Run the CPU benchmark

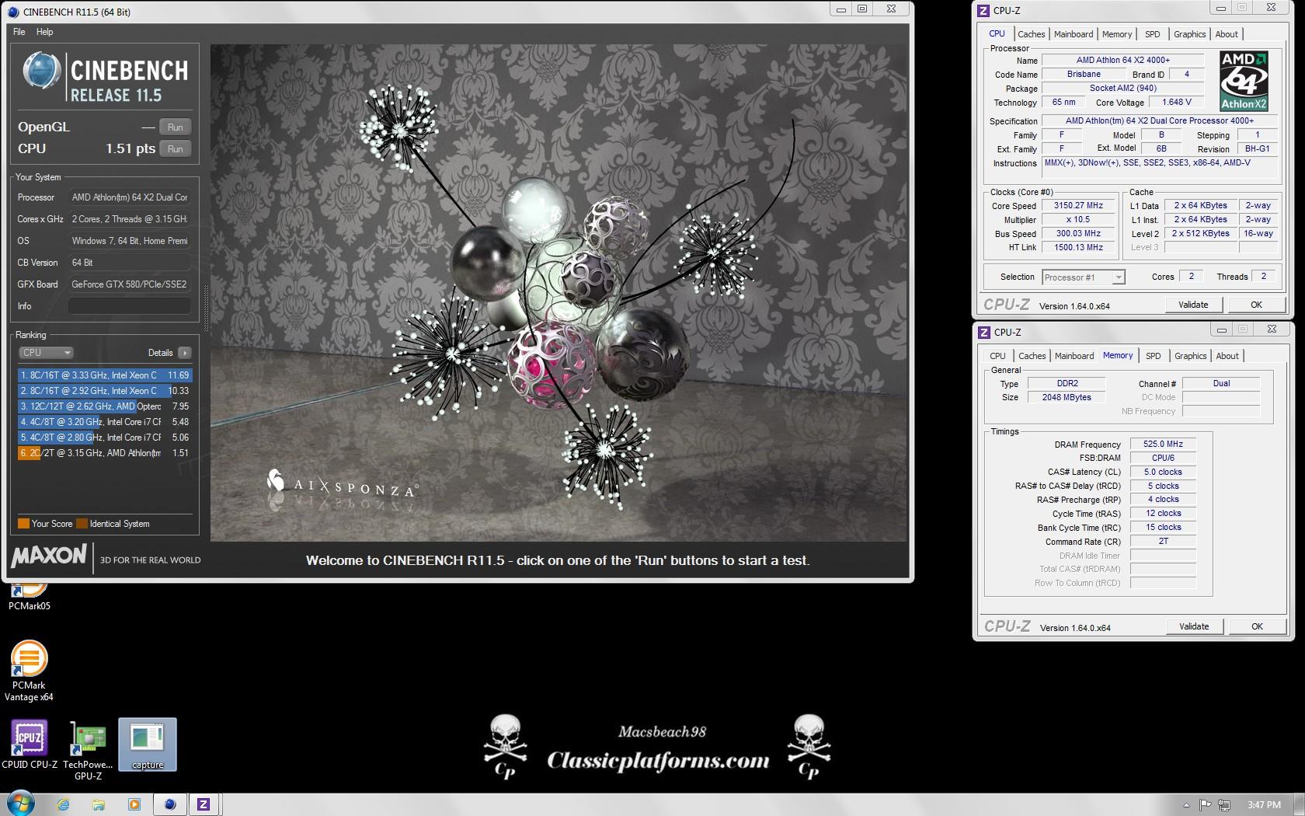pos(176,149)
